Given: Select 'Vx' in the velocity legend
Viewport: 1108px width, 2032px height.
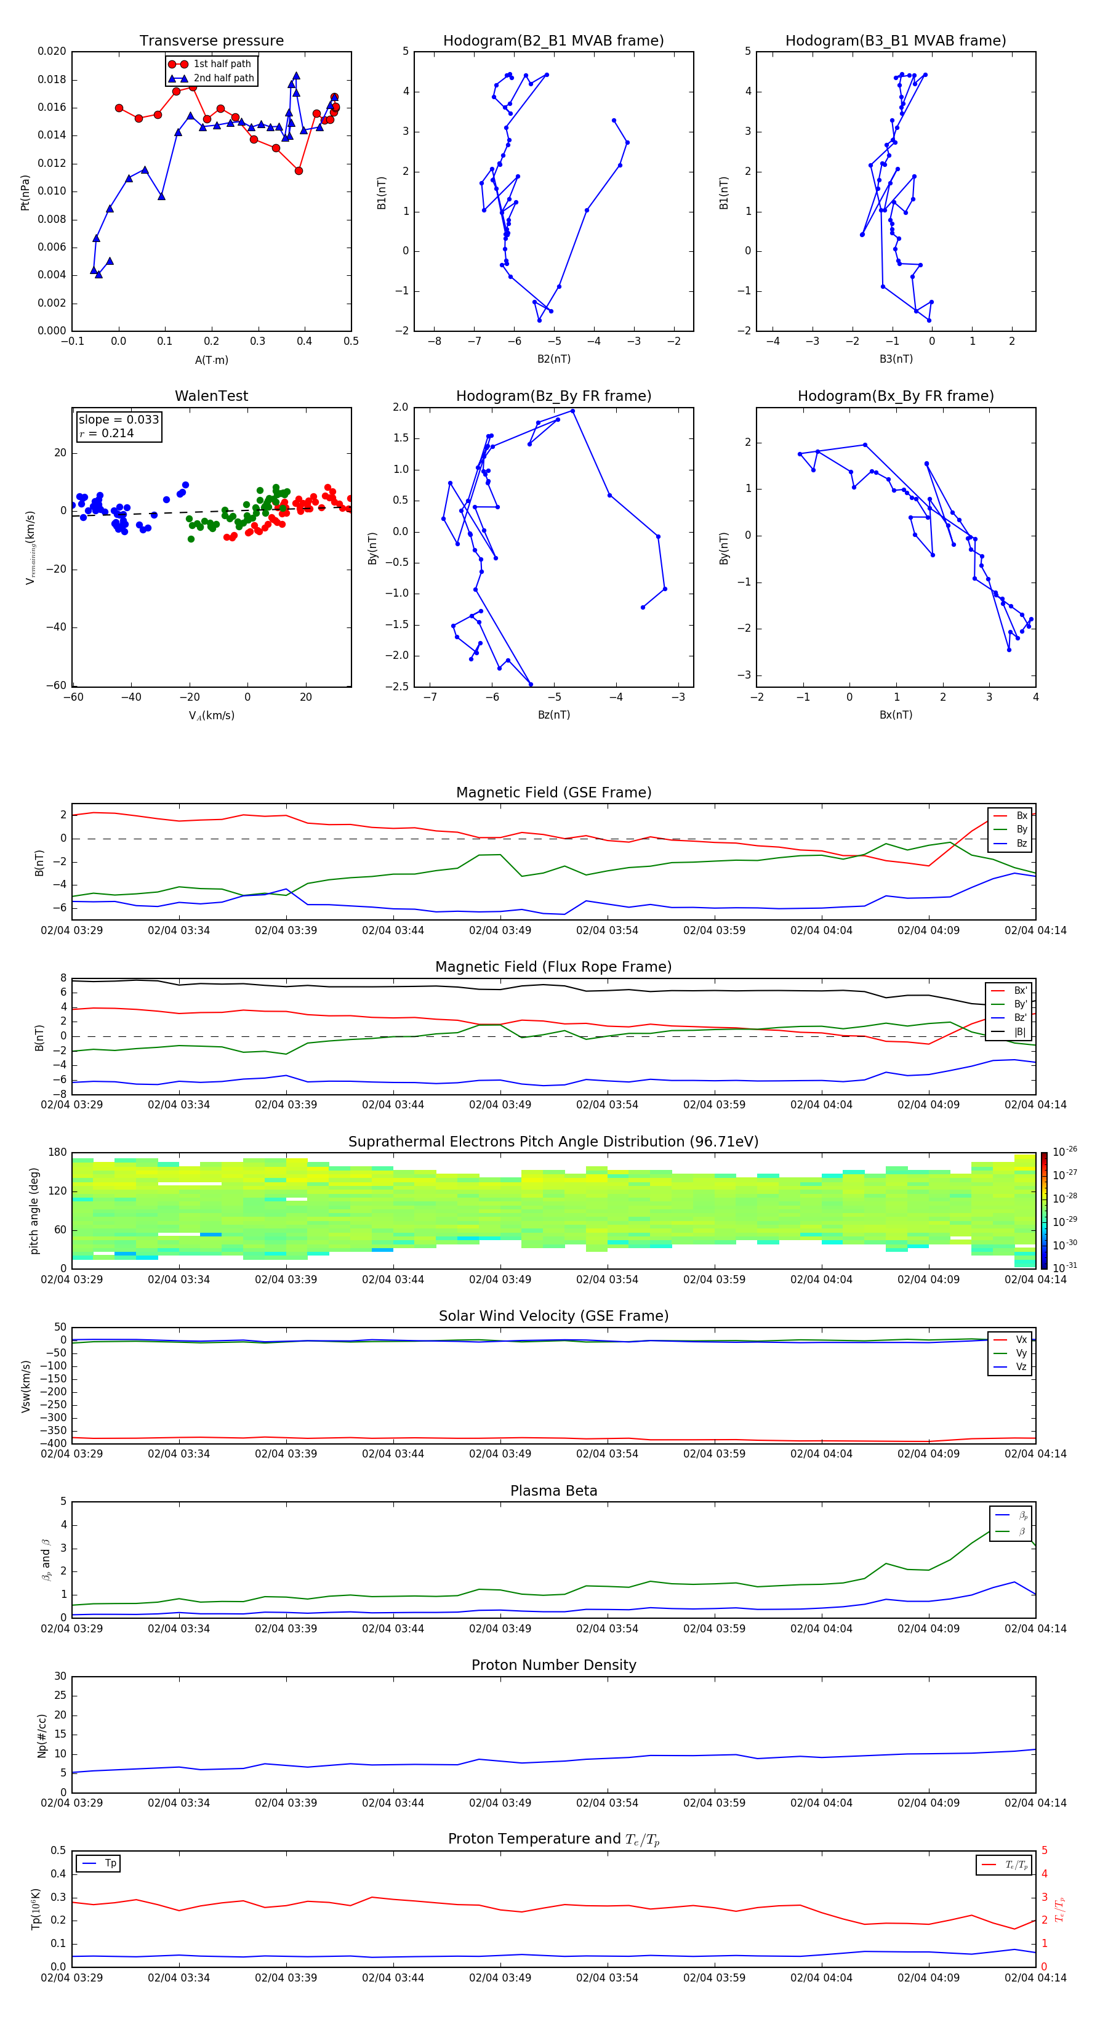Looking at the screenshot, I should (x=1011, y=1339).
